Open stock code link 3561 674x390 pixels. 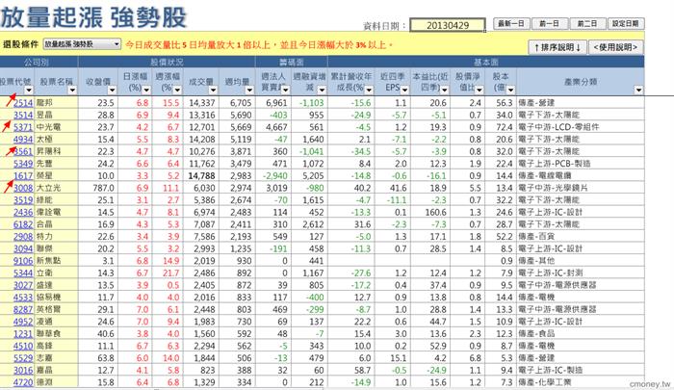(x=23, y=151)
